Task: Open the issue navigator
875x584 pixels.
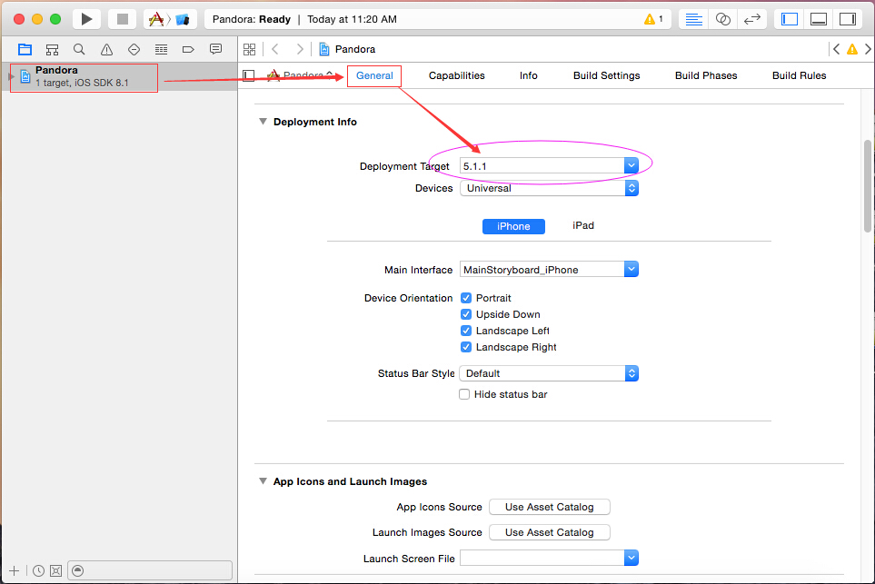Action: point(106,50)
